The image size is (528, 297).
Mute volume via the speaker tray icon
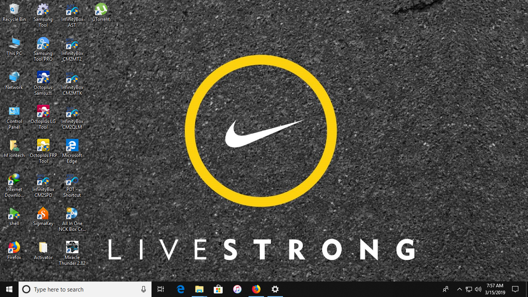coord(478,289)
